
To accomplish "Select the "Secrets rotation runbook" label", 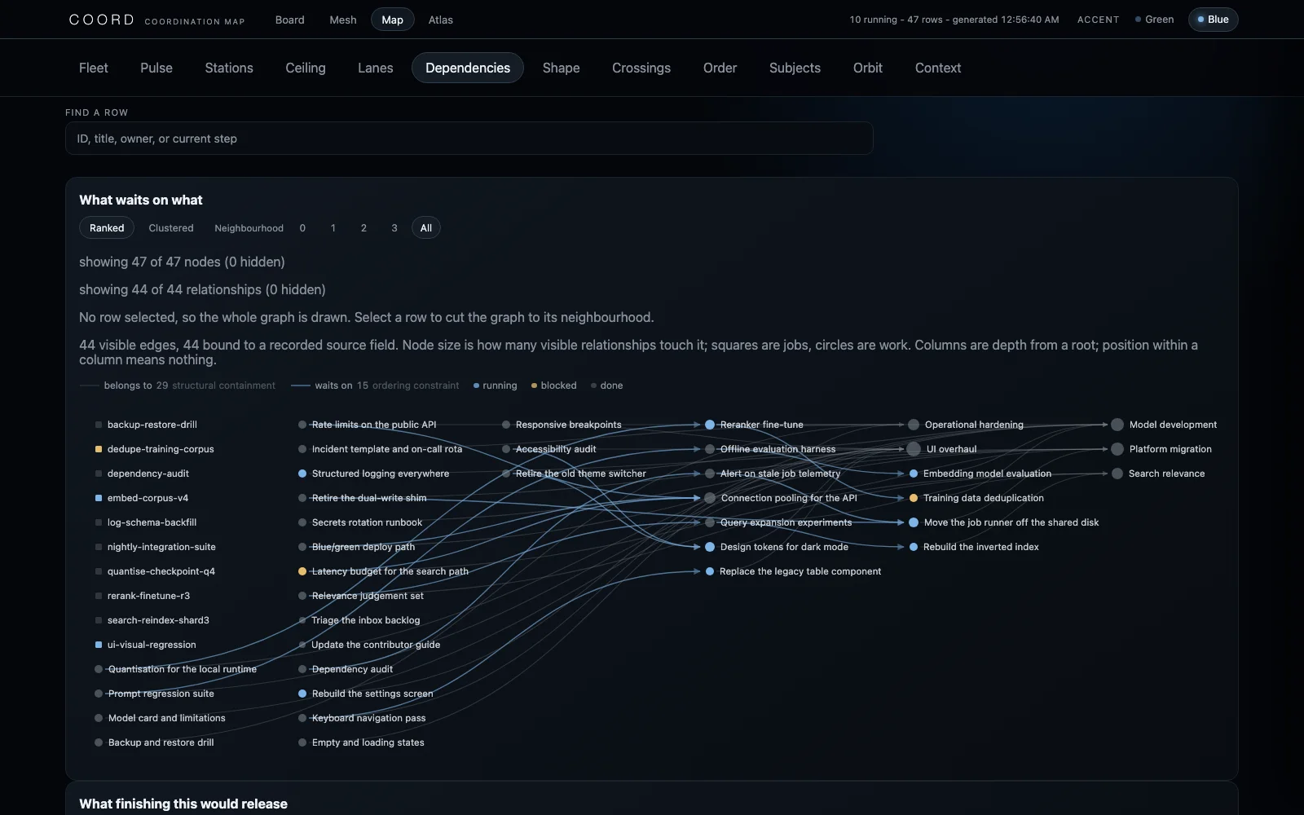I will tap(367, 522).
